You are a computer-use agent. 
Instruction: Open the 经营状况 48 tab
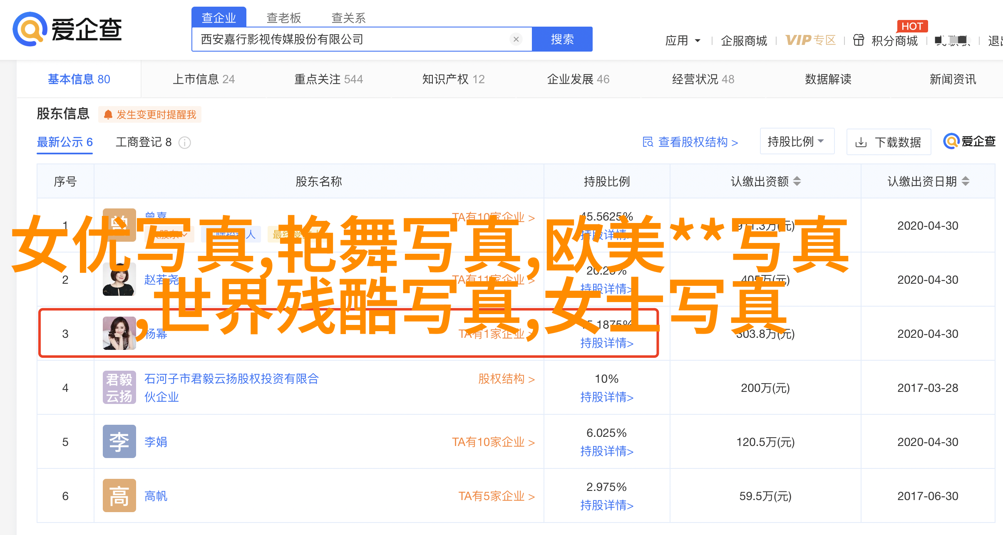703,79
